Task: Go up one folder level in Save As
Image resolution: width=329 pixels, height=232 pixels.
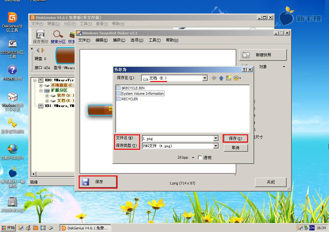Action: [x=221, y=78]
